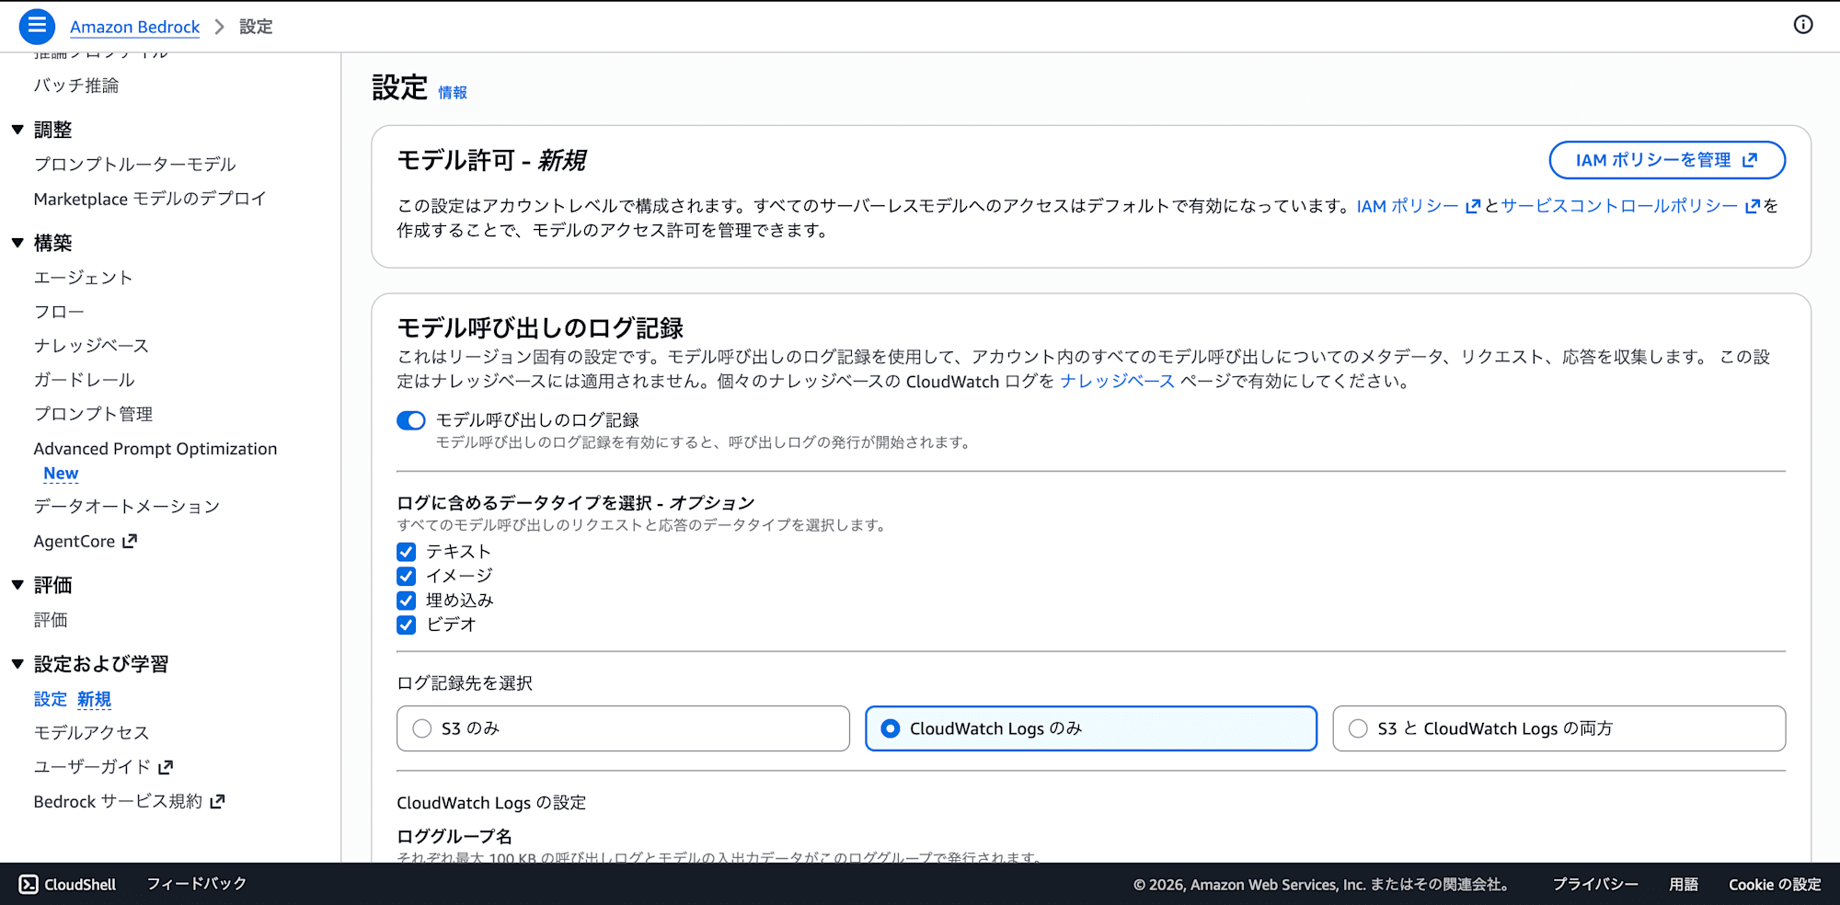Open Marketplace モデルのデプロイ sidebar item

click(x=150, y=199)
